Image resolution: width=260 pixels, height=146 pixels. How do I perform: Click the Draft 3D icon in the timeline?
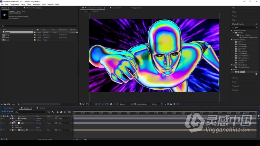point(53,112)
